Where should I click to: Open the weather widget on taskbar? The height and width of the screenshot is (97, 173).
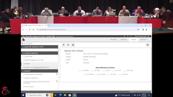click(122, 95)
